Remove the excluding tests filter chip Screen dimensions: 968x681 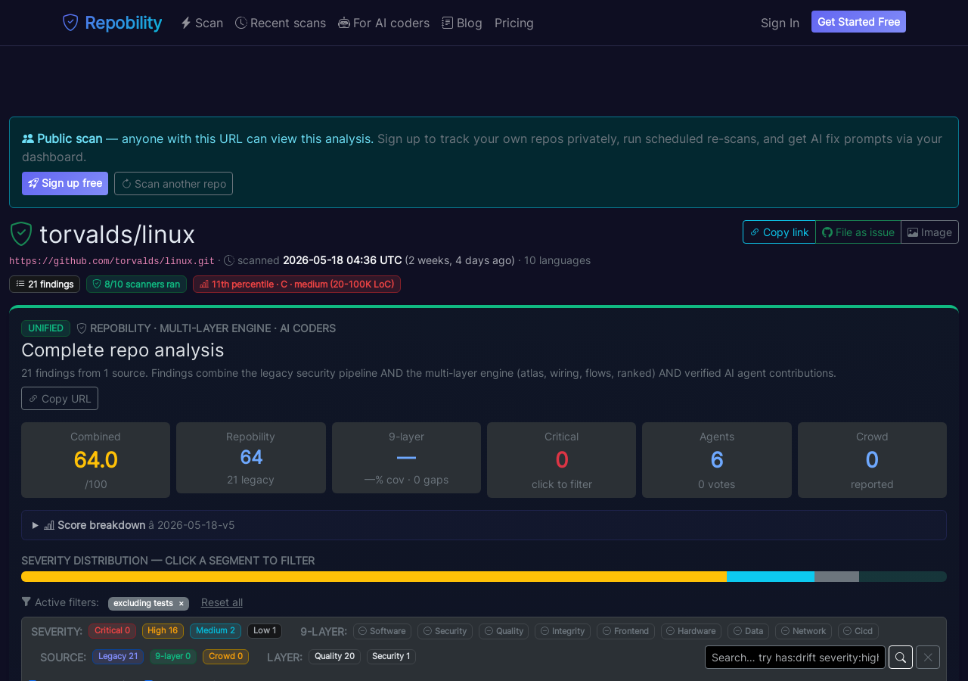tap(181, 603)
